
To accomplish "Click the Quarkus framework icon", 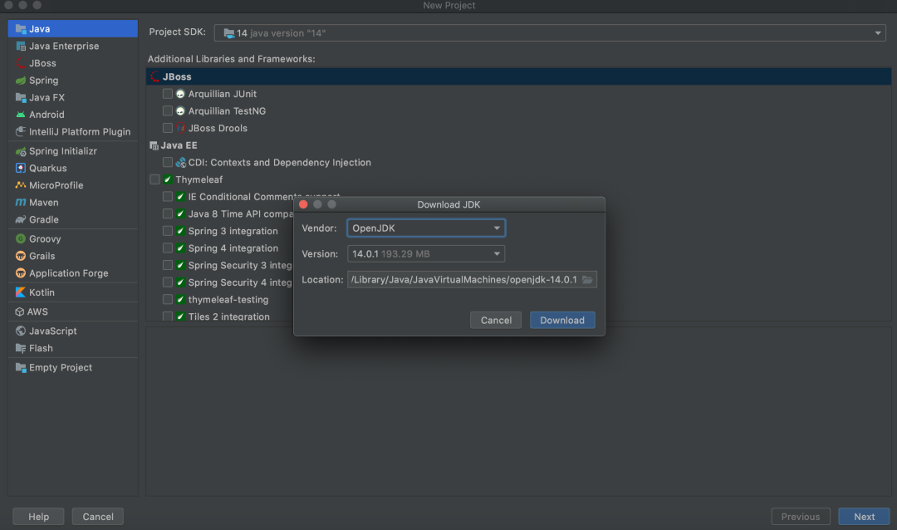I will coord(20,168).
